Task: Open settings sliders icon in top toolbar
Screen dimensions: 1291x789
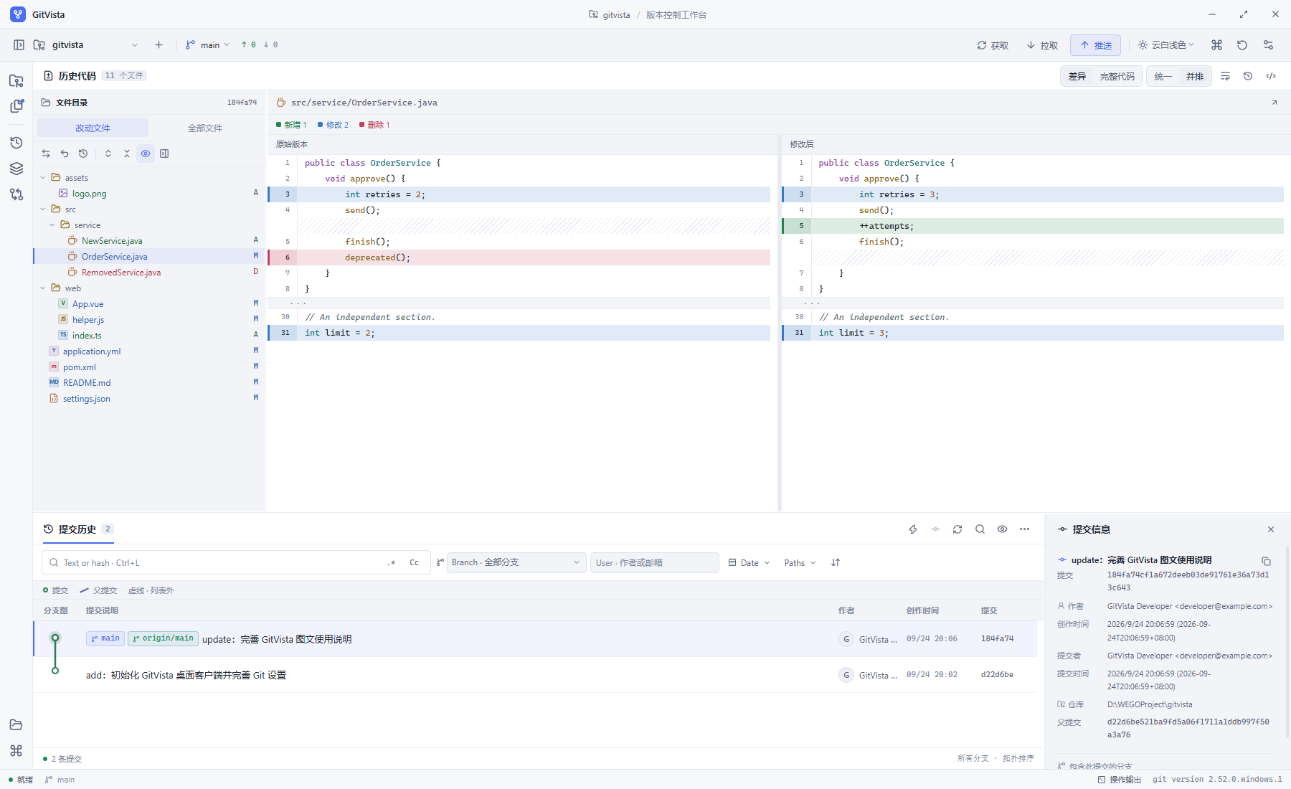Action: (1268, 44)
